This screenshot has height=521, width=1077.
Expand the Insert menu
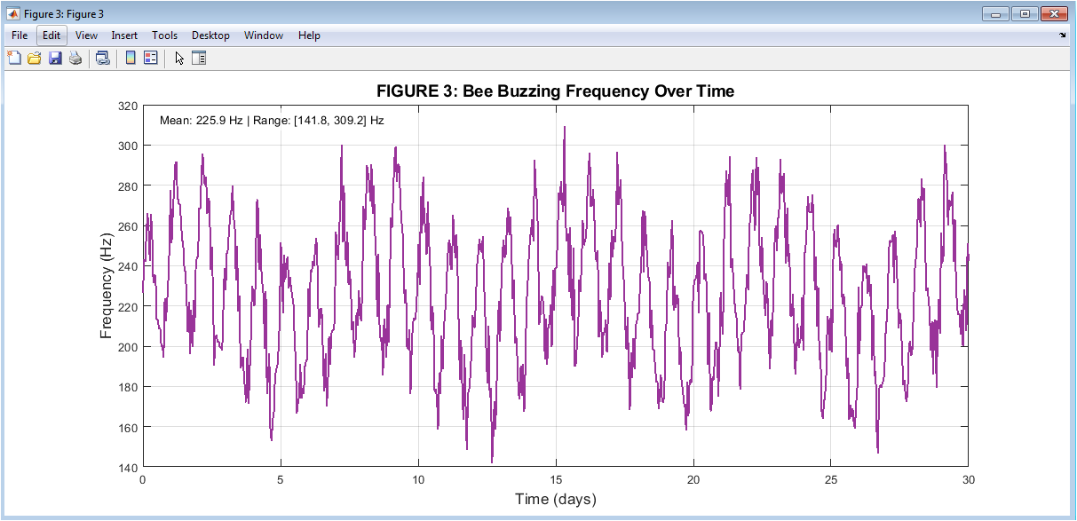click(124, 36)
